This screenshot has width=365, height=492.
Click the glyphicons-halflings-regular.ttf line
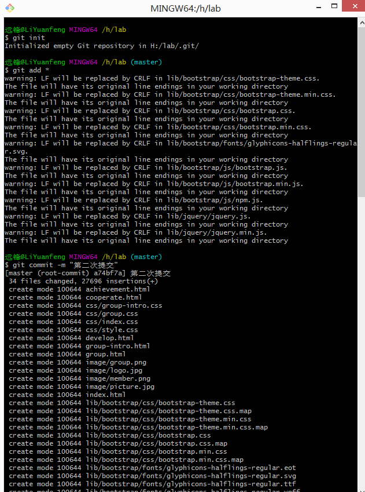pos(152,484)
